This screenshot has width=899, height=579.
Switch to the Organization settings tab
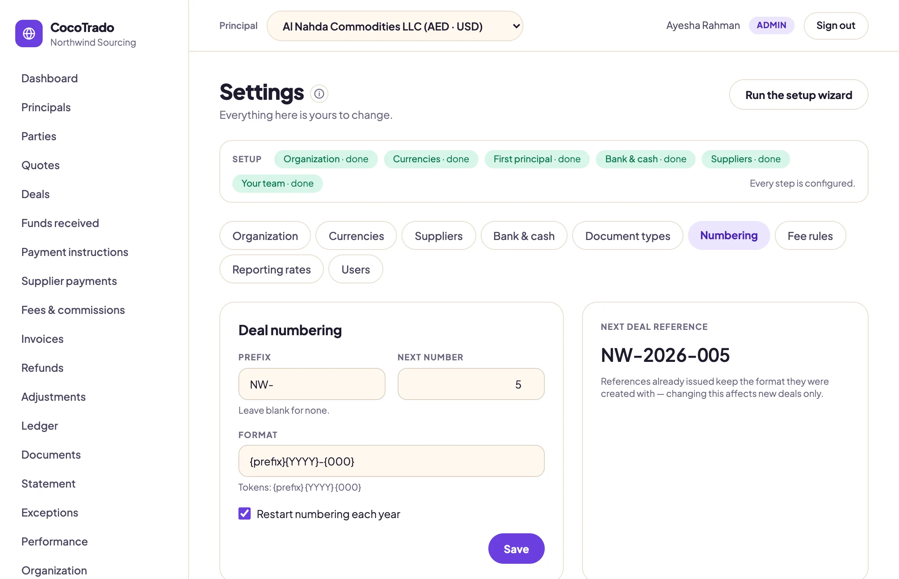pyautogui.click(x=265, y=236)
